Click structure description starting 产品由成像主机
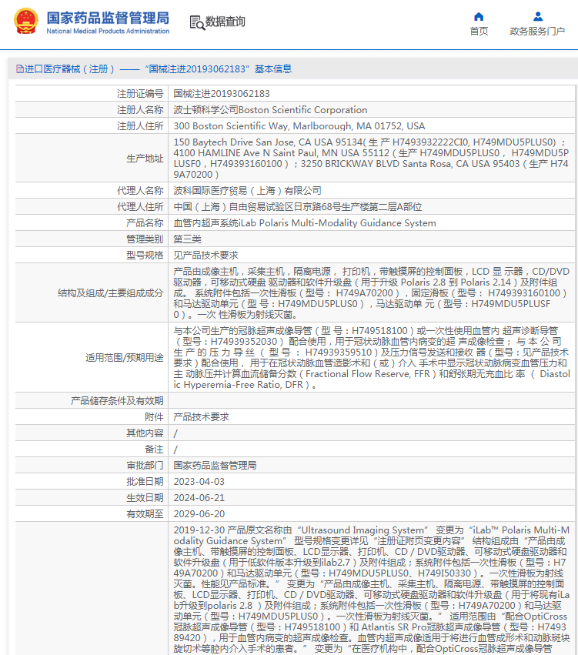 pyautogui.click(x=371, y=292)
